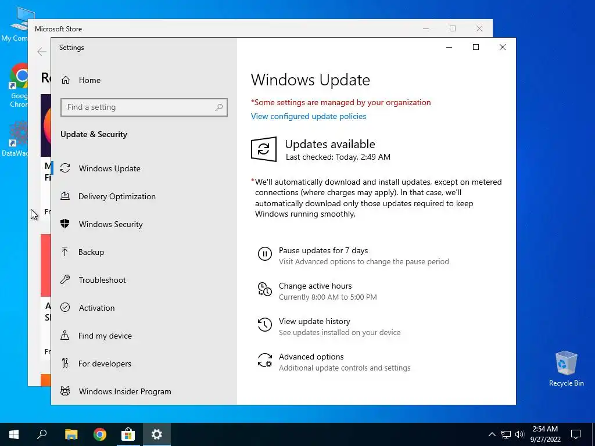Maximize the Settings window

point(476,47)
